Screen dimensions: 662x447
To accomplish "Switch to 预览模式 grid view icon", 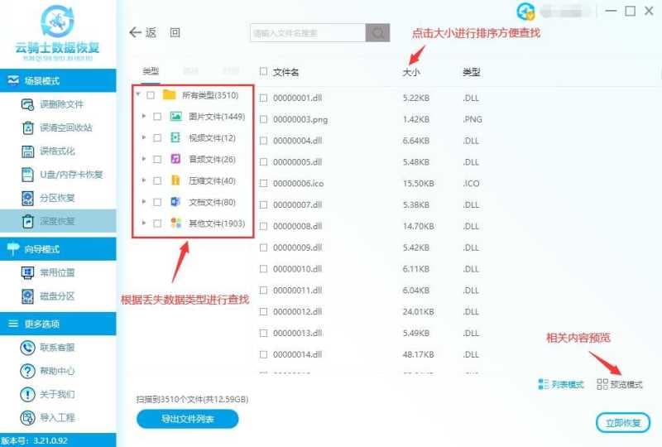I will pyautogui.click(x=602, y=384).
